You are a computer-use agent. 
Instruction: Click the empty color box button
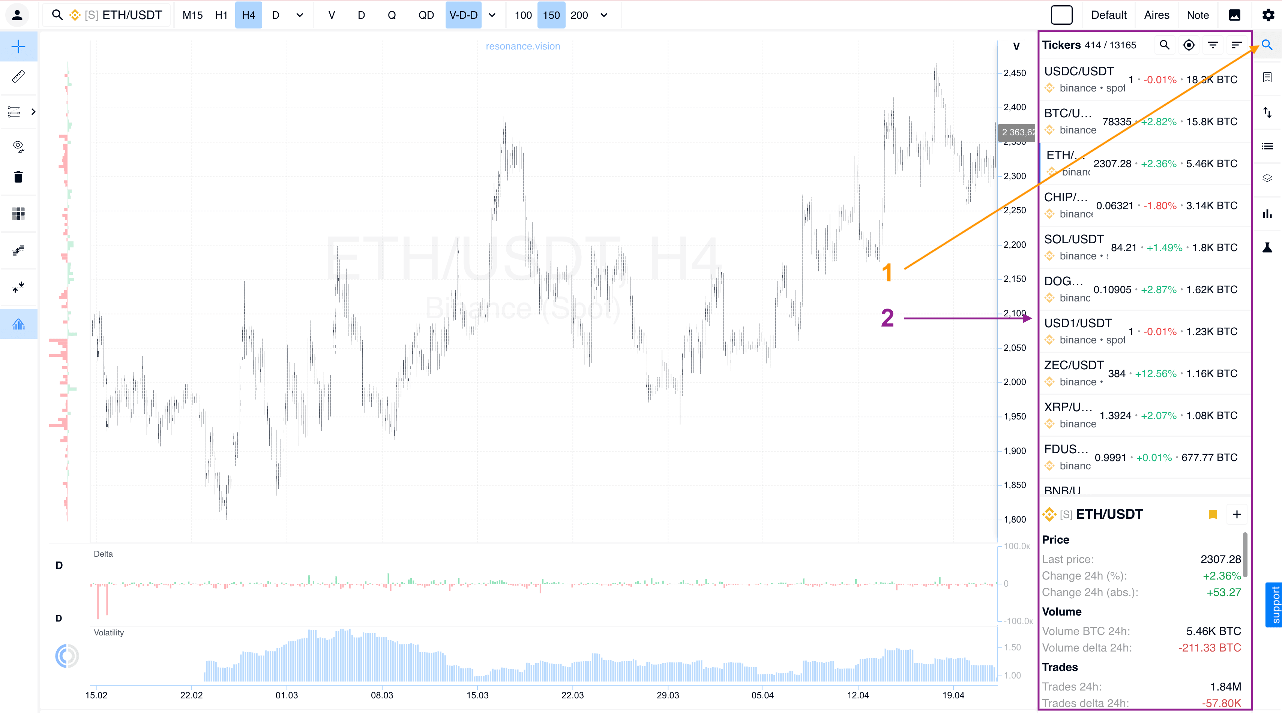tap(1061, 15)
